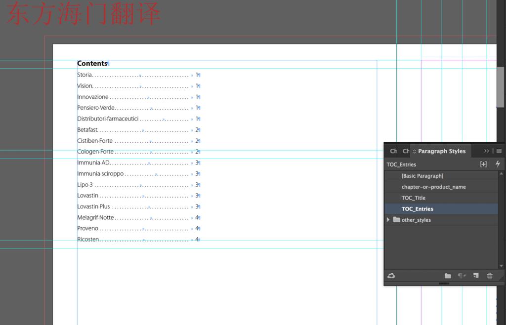506x325 pixels.
Task: Click the panel bottom resize grip
Action: tap(444, 284)
